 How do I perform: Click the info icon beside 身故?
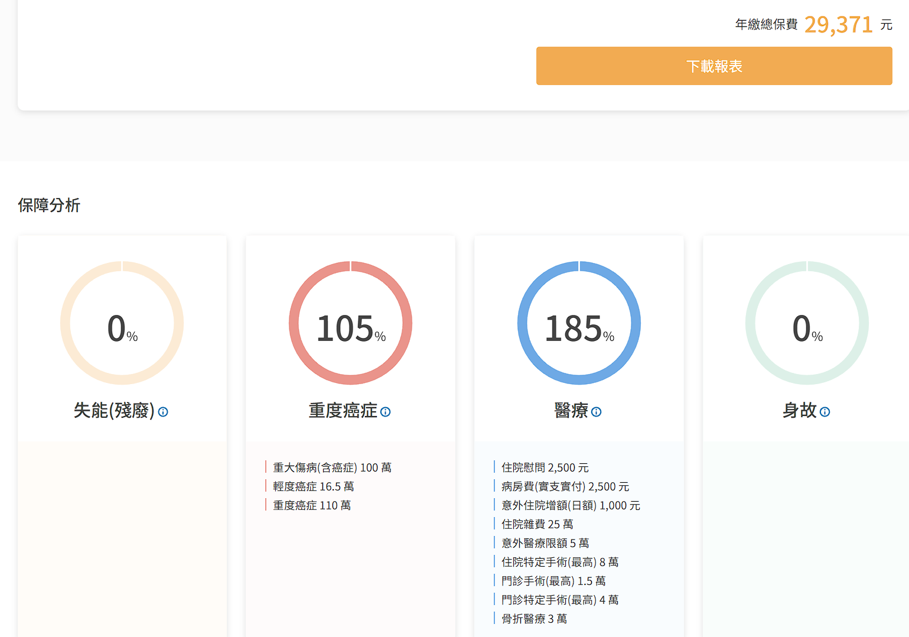coord(825,412)
